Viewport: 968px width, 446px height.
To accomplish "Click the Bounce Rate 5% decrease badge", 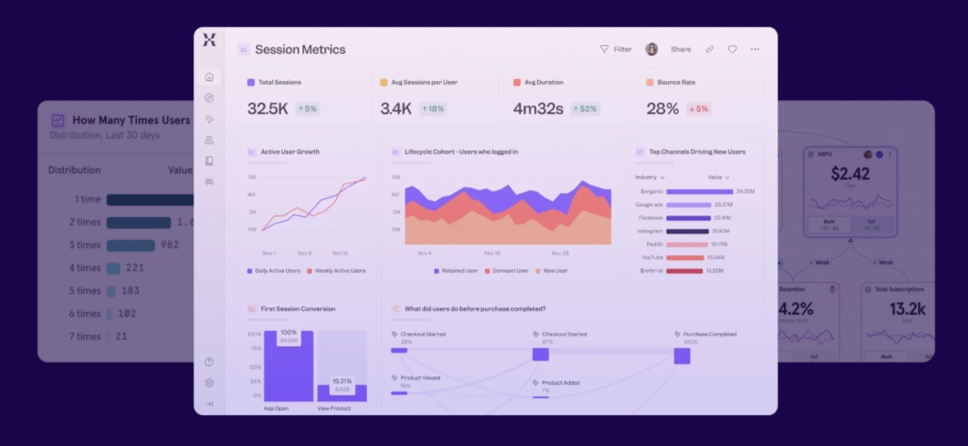I will click(698, 109).
